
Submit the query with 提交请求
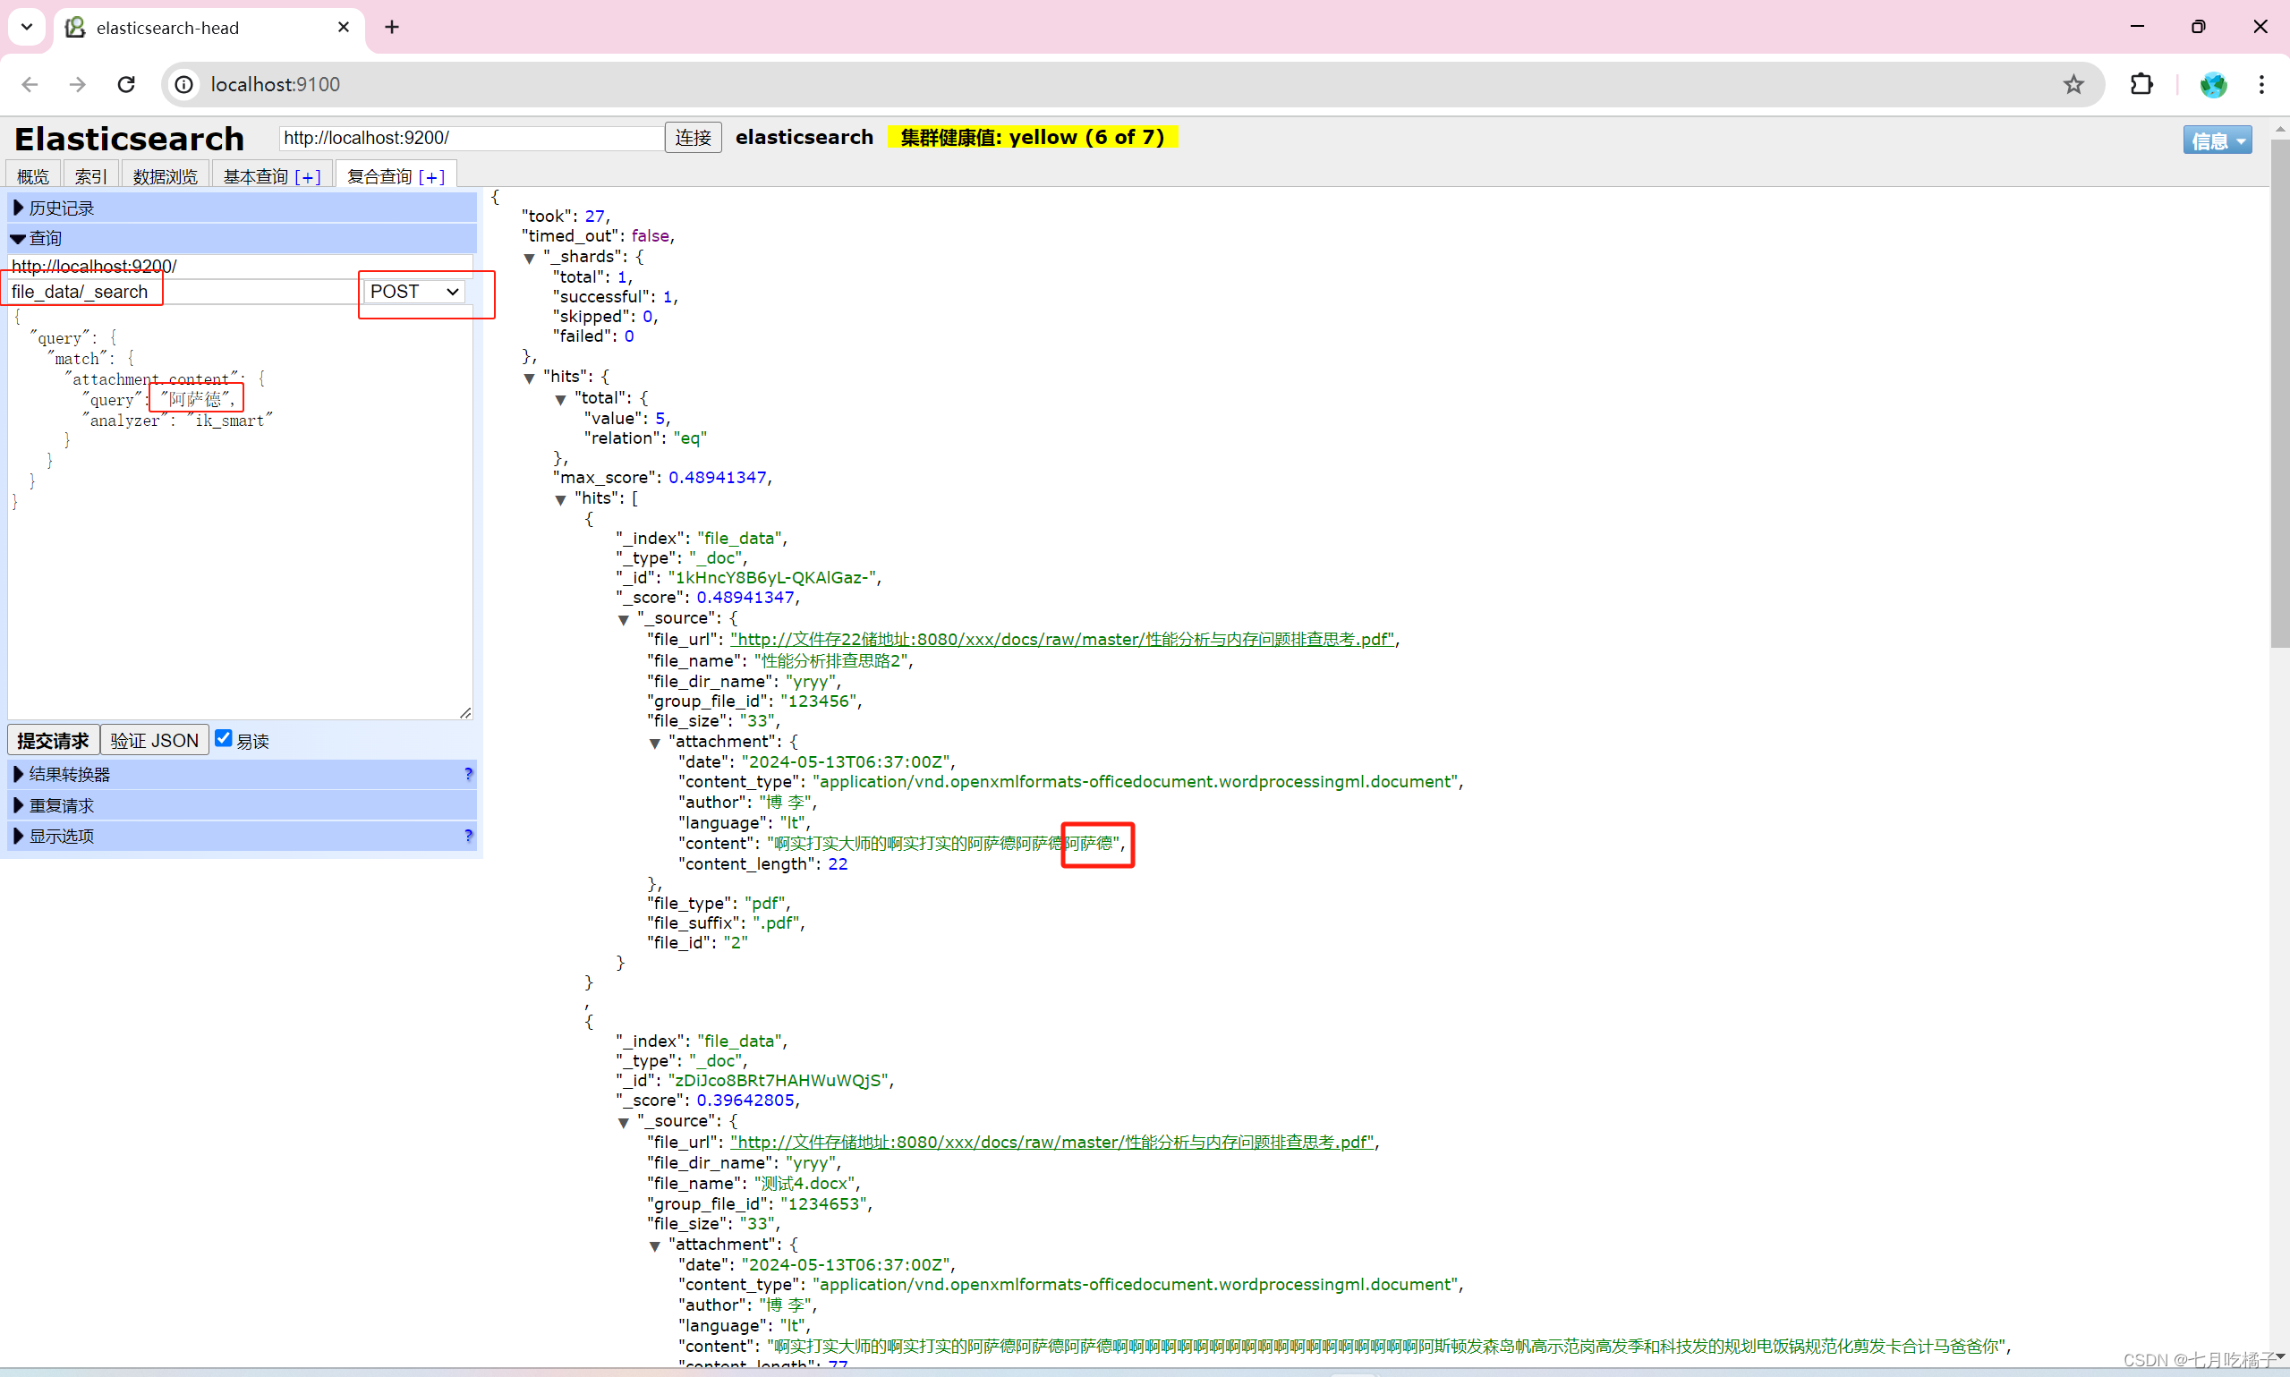click(53, 741)
